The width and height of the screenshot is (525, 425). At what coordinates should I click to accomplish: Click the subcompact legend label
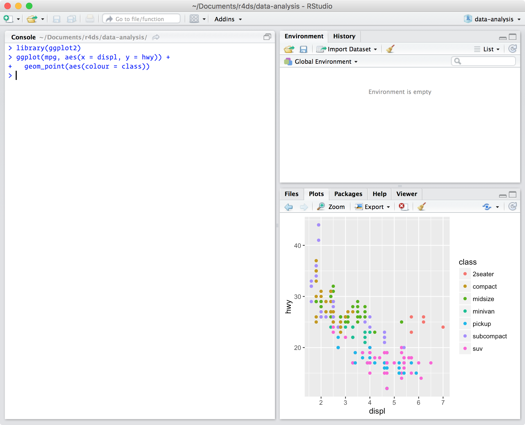tap(490, 336)
